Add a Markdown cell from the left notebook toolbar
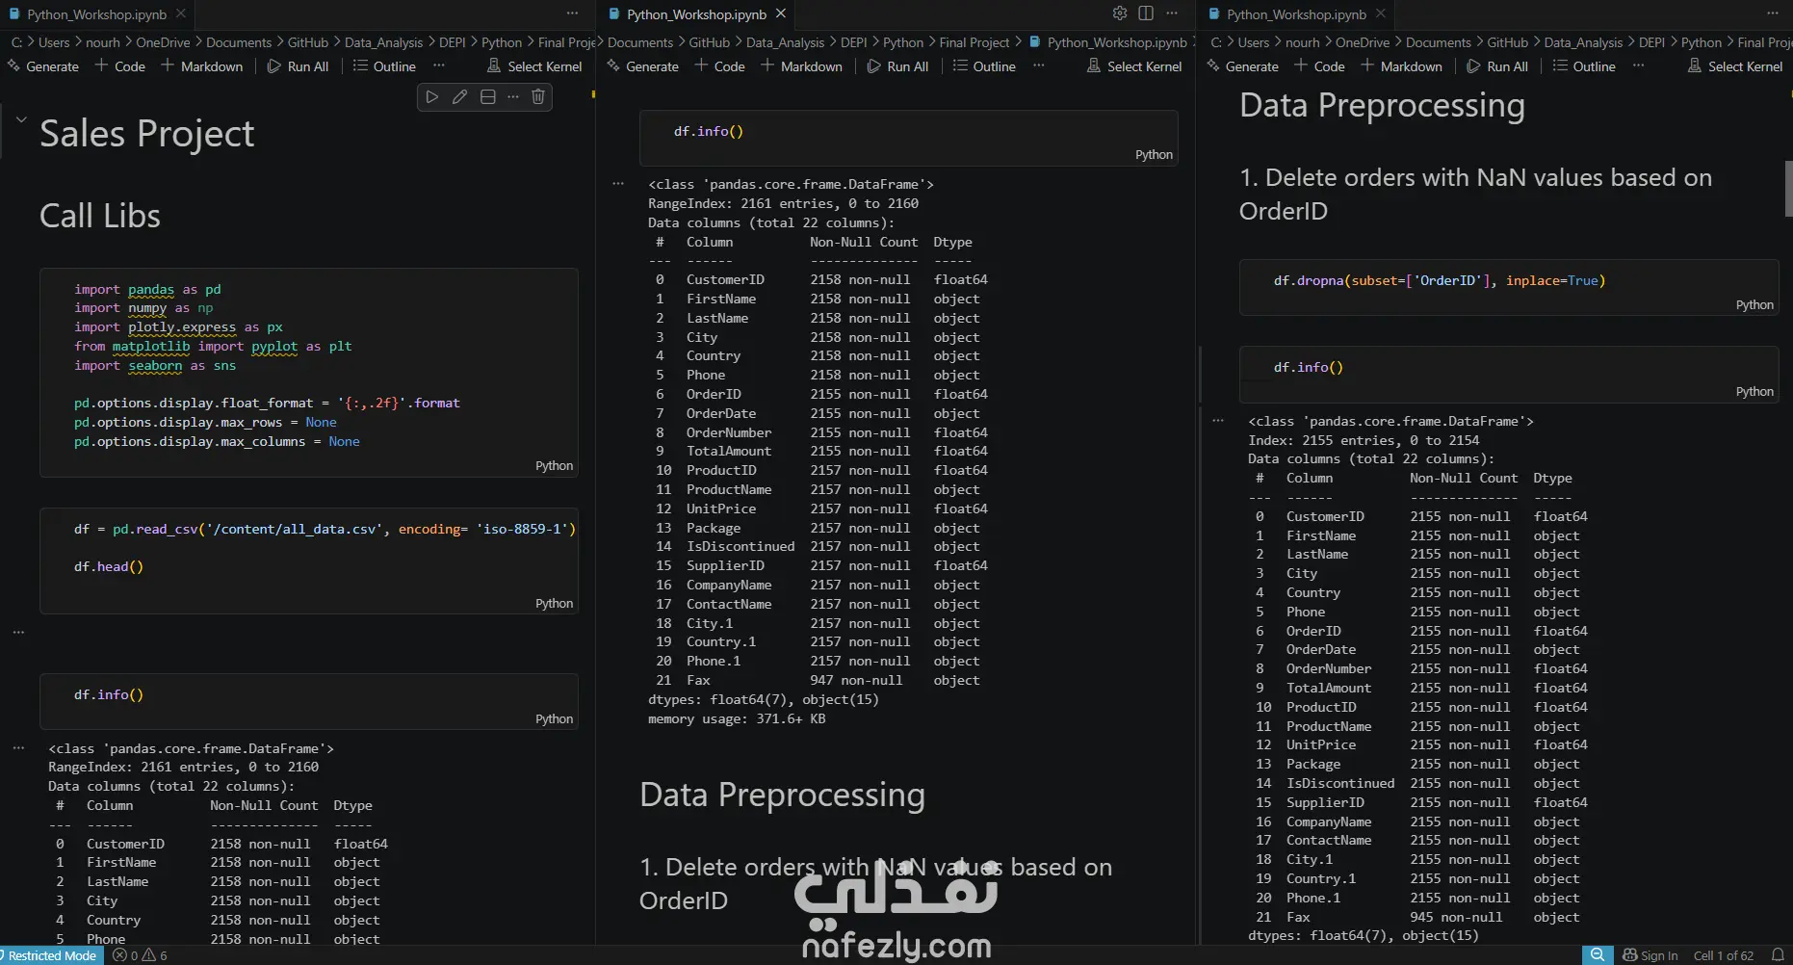 tap(202, 66)
